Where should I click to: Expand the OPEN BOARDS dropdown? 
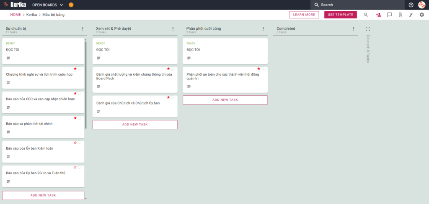click(48, 5)
